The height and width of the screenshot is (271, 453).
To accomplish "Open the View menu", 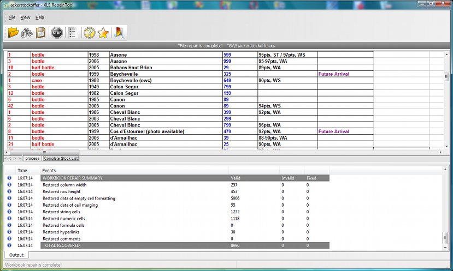I will [x=25, y=17].
